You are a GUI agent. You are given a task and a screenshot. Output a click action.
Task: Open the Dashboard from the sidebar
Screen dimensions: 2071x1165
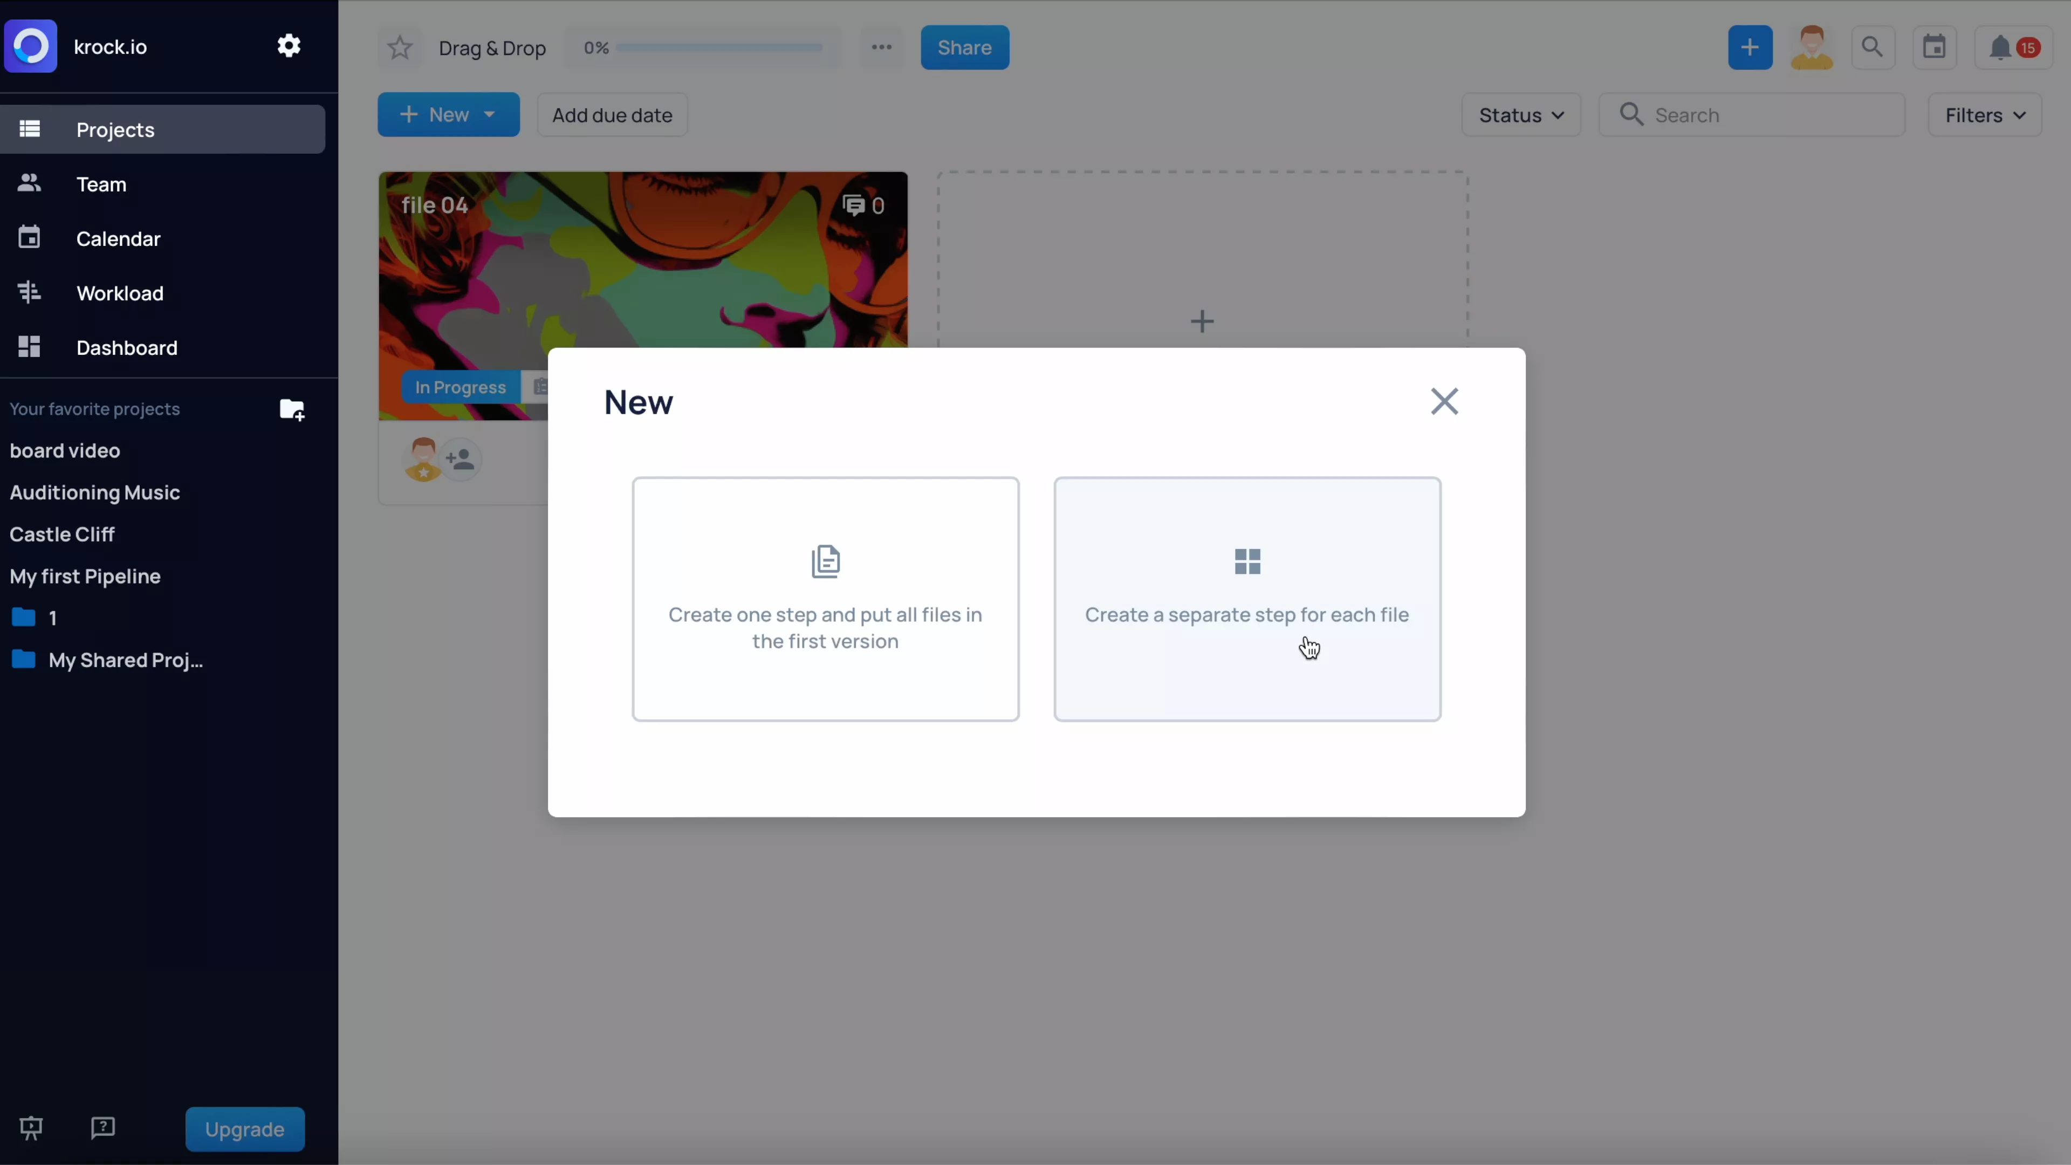coord(29,347)
